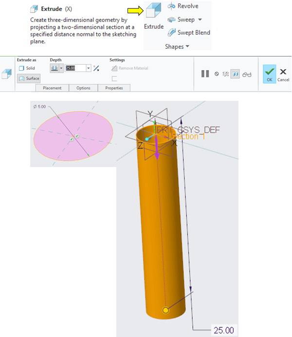The image size is (292, 337).
Task: Click the Extrude tool in Shapes group
Action: [x=153, y=17]
